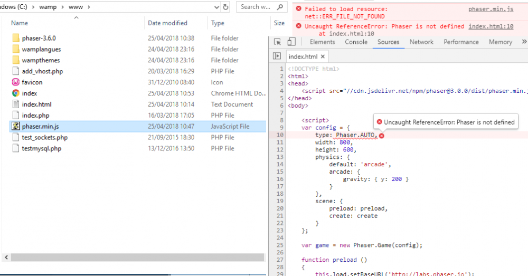This screenshot has height=276, width=528.
Task: Show the Sources navigator pane
Action: click(277, 56)
